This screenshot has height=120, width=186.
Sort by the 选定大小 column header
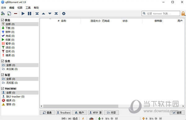coord(91,21)
